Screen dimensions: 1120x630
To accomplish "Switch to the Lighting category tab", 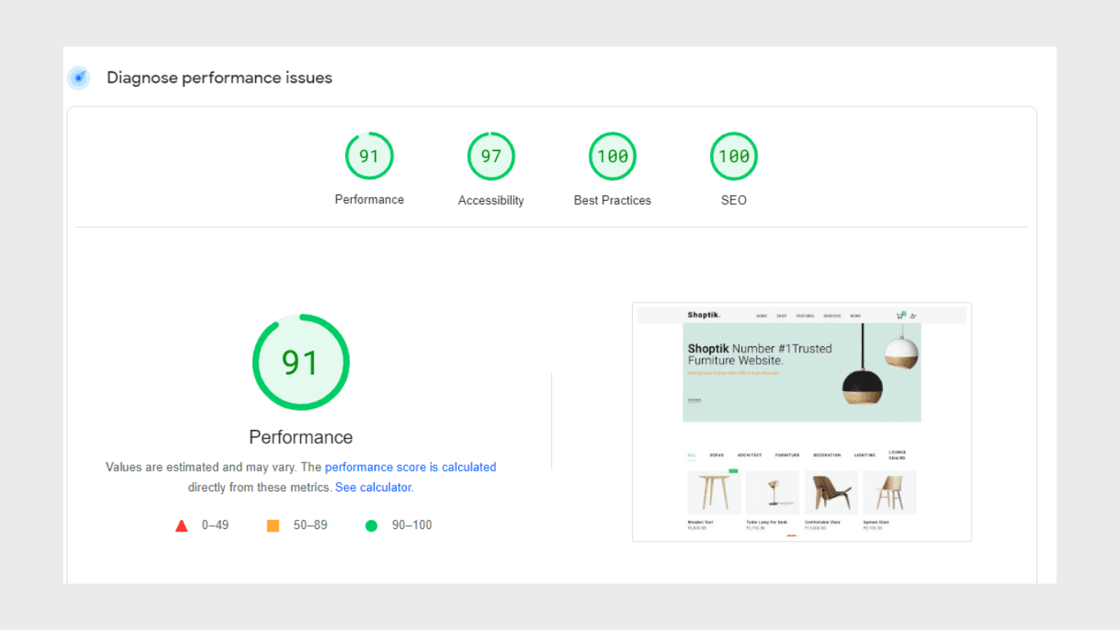I will pos(864,455).
